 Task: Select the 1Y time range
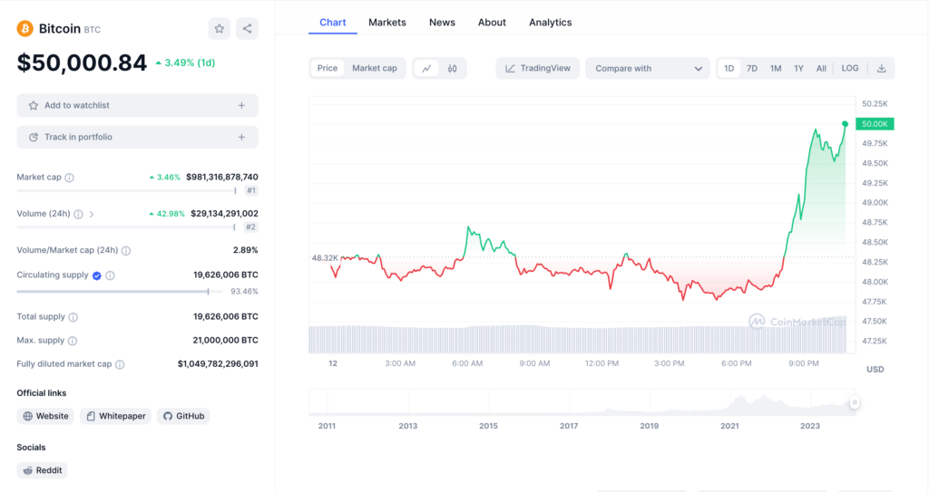pos(798,68)
